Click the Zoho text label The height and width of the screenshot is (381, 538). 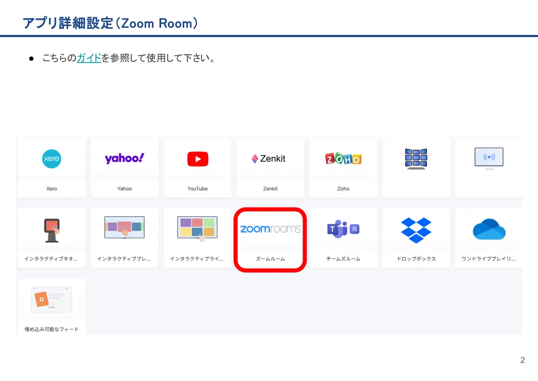pos(343,189)
